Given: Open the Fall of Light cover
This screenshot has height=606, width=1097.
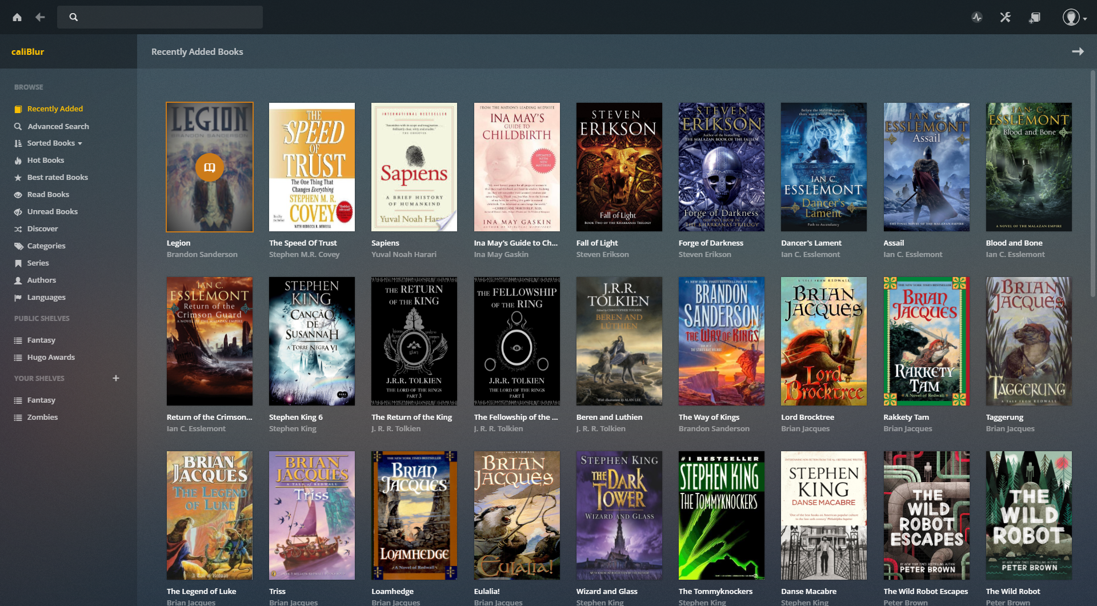Looking at the screenshot, I should [619, 167].
